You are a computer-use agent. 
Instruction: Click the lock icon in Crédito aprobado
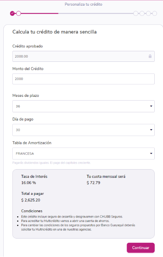(x=150, y=56)
